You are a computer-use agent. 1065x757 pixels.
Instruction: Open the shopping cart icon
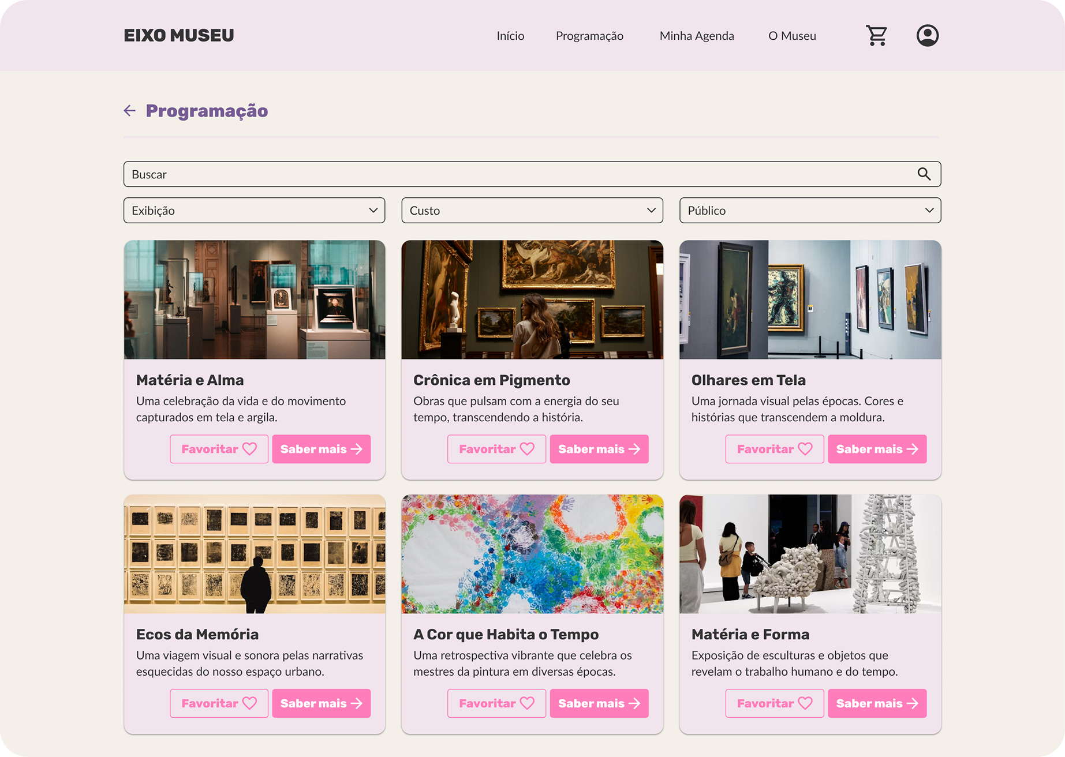point(876,36)
